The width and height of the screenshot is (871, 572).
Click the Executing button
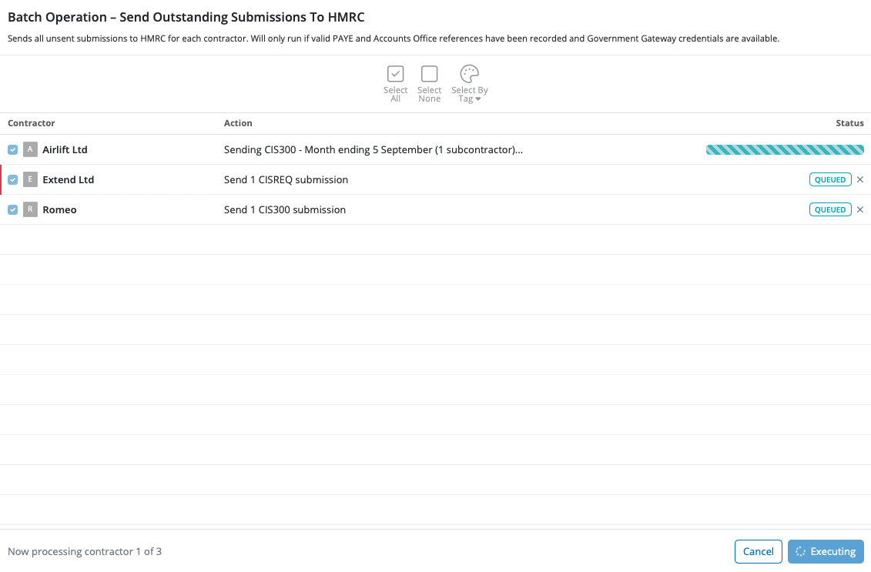pos(826,551)
